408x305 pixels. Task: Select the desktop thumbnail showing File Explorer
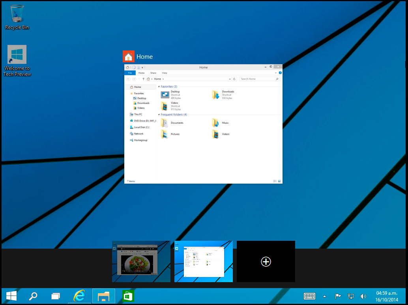[204, 262]
